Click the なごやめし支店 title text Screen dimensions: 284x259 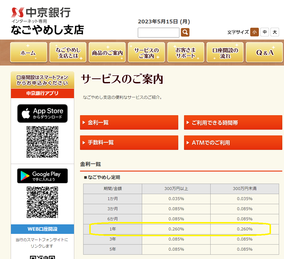tap(47, 30)
